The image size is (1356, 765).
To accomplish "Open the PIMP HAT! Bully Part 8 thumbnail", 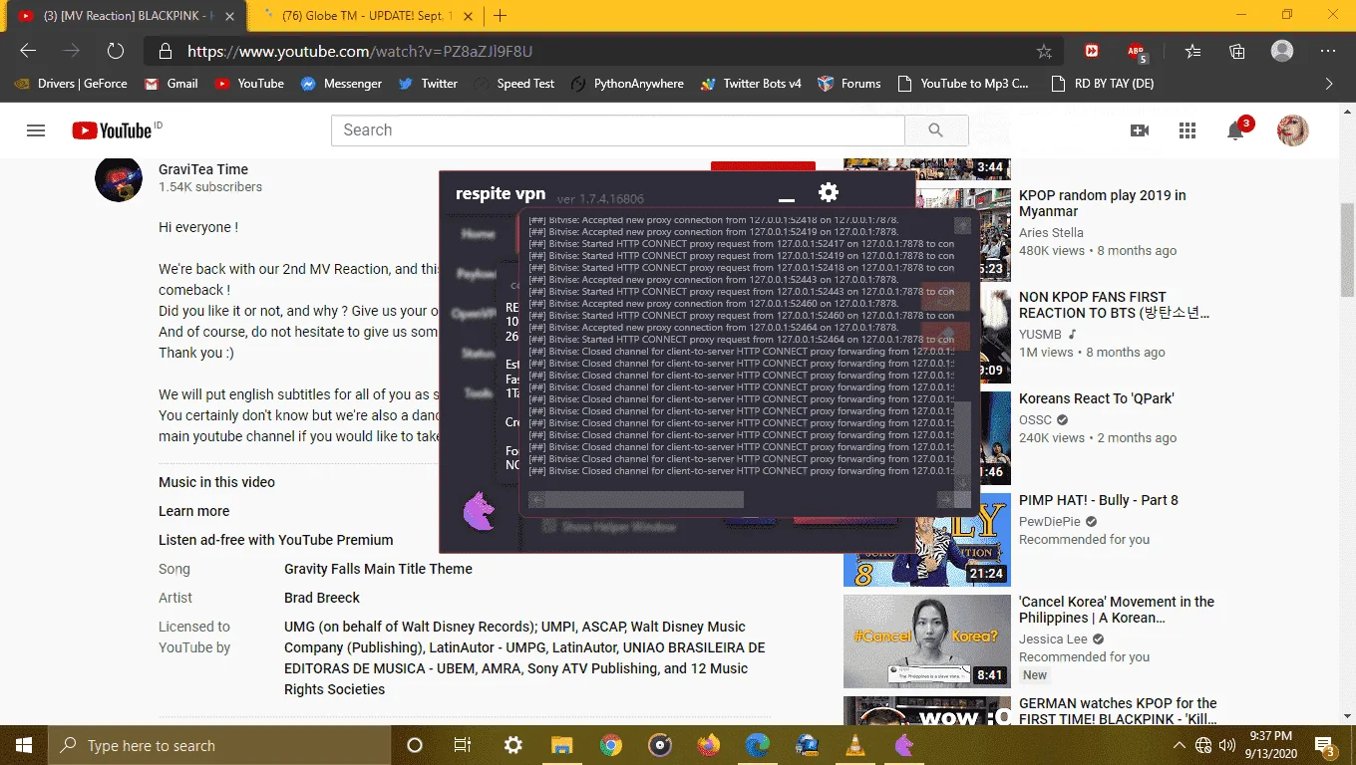I will (x=927, y=538).
